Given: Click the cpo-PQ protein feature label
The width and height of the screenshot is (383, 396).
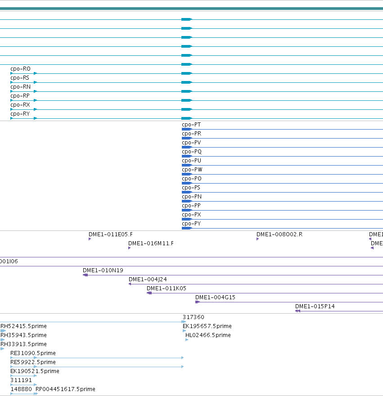Looking at the screenshot, I should point(192,152).
